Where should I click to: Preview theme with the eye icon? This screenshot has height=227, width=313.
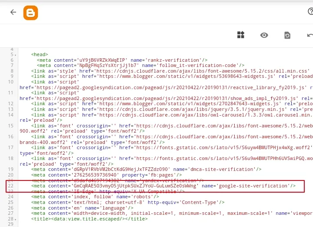pyautogui.click(x=264, y=35)
